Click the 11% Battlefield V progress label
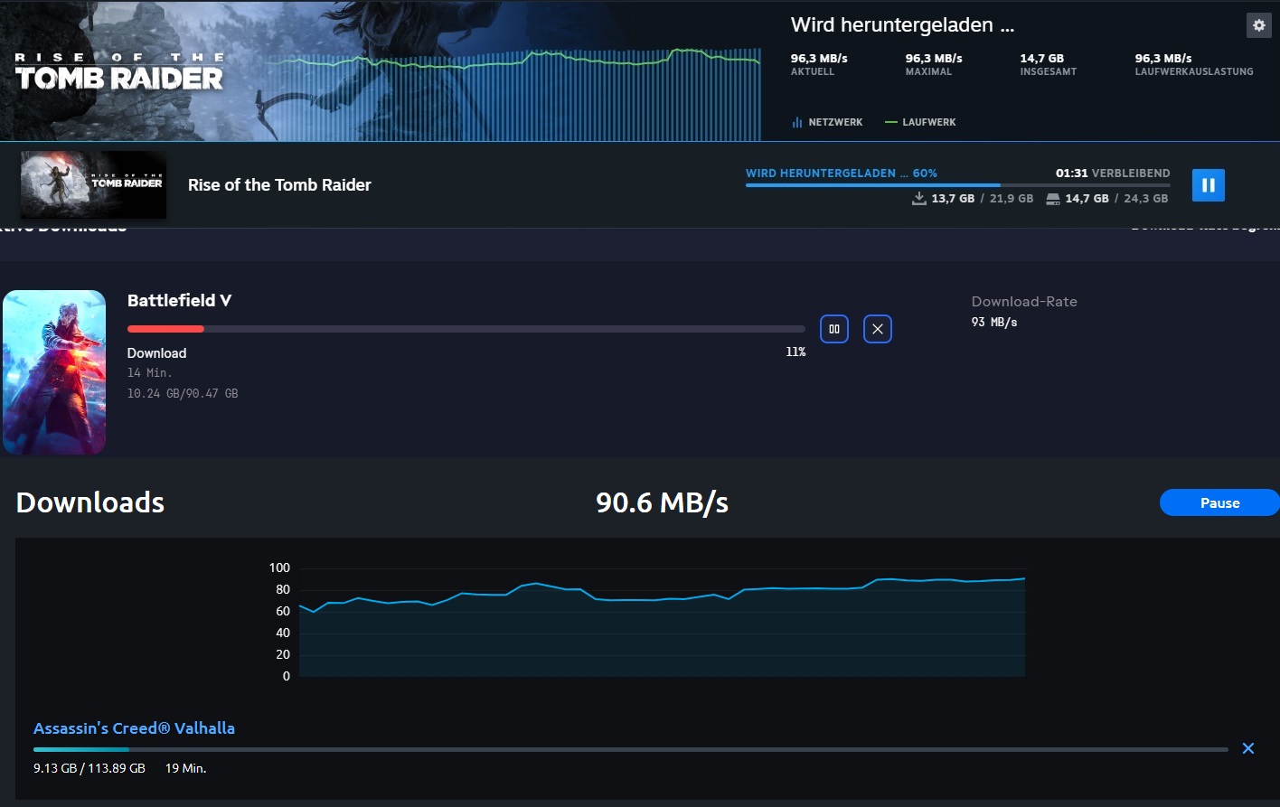Image resolution: width=1280 pixels, height=807 pixels. (x=795, y=352)
